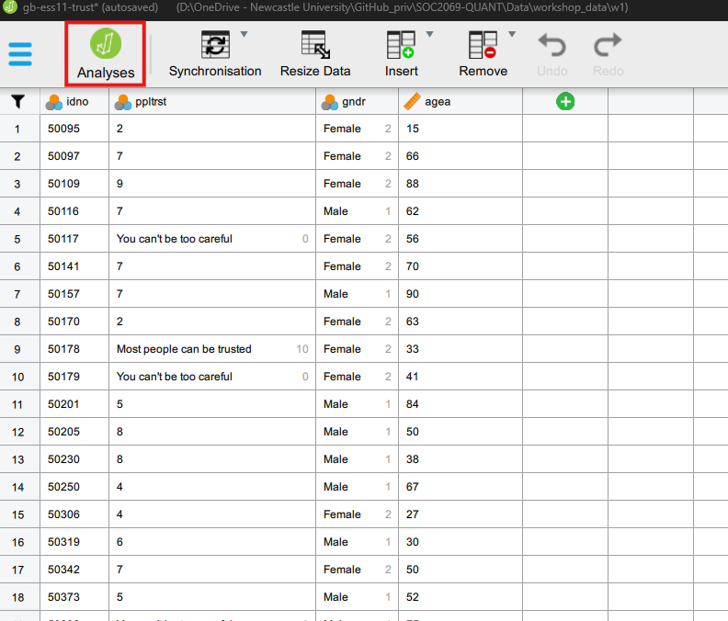Image resolution: width=728 pixels, height=621 pixels.
Task: Open the row filter funnel
Action: click(x=18, y=102)
